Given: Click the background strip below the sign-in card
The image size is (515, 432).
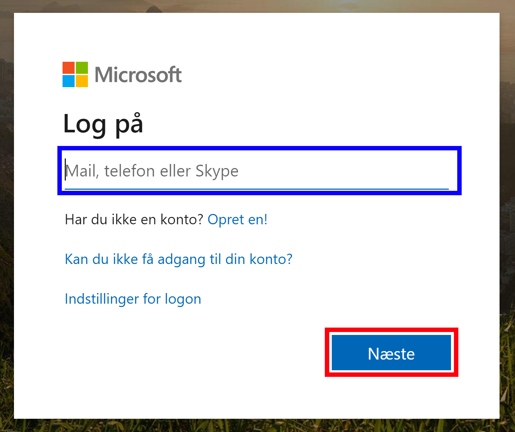Looking at the screenshot, I should tap(257, 425).
